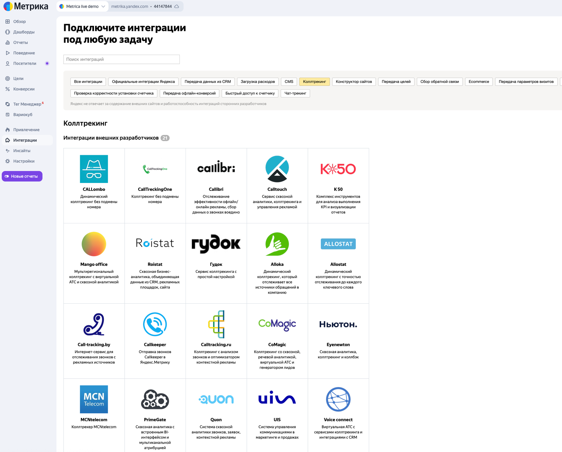Open the Цели target icon
This screenshot has height=452, width=562.
tap(8, 78)
